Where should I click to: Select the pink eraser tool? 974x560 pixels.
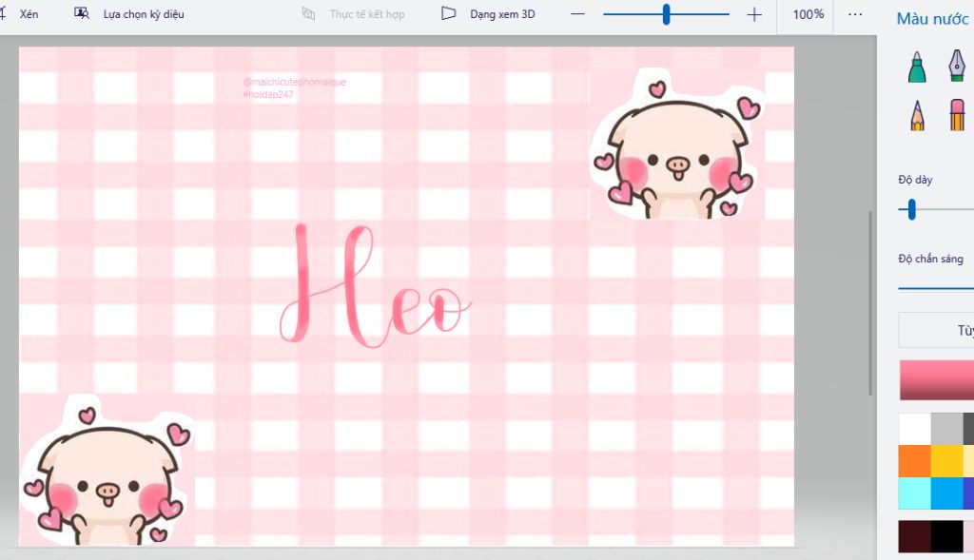[957, 114]
